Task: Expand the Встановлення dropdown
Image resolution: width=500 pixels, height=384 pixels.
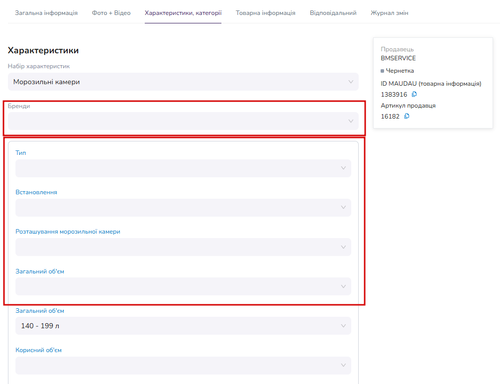Action: [x=183, y=208]
